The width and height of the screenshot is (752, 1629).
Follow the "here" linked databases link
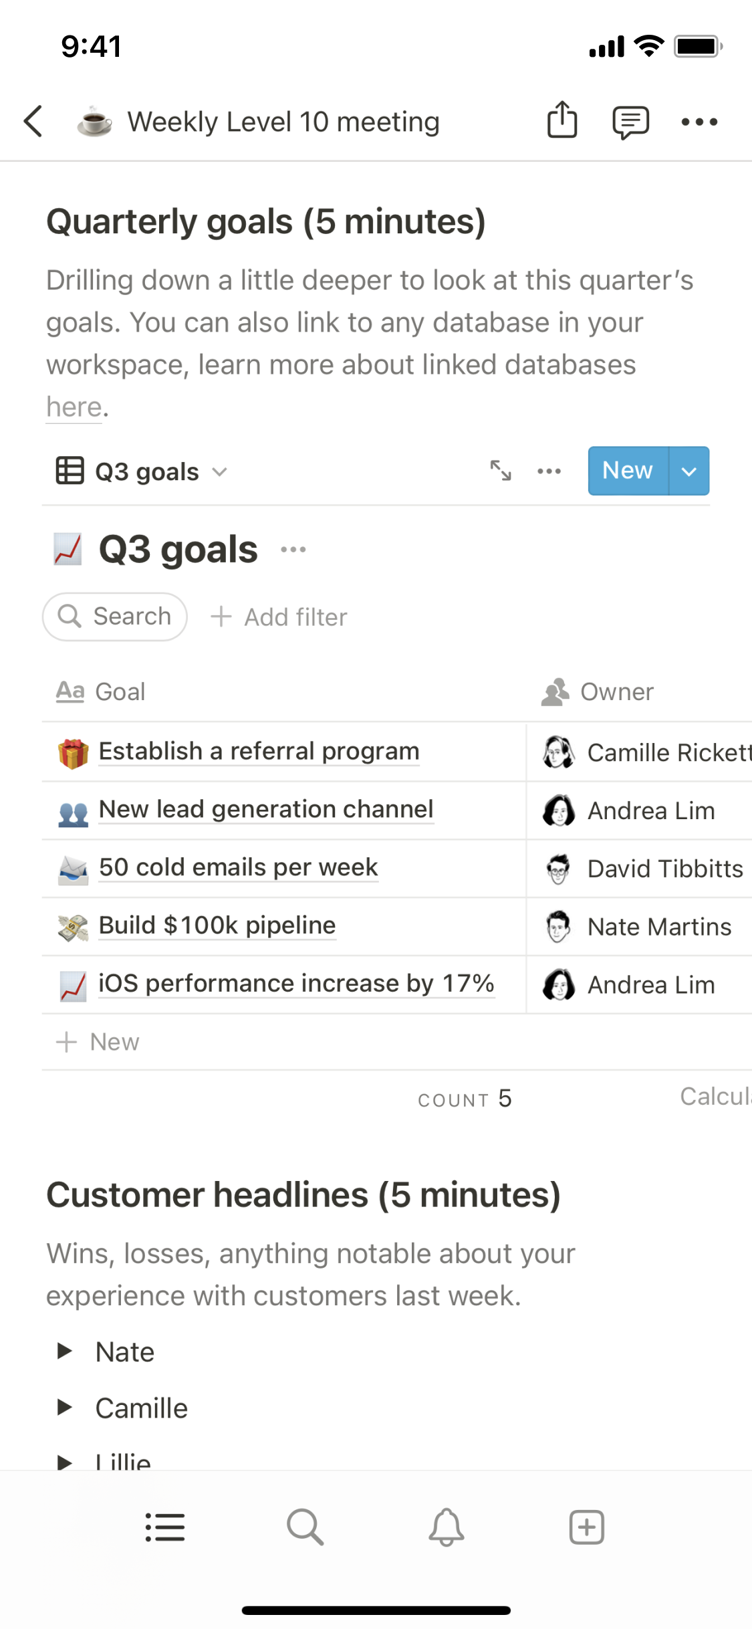[74, 407]
